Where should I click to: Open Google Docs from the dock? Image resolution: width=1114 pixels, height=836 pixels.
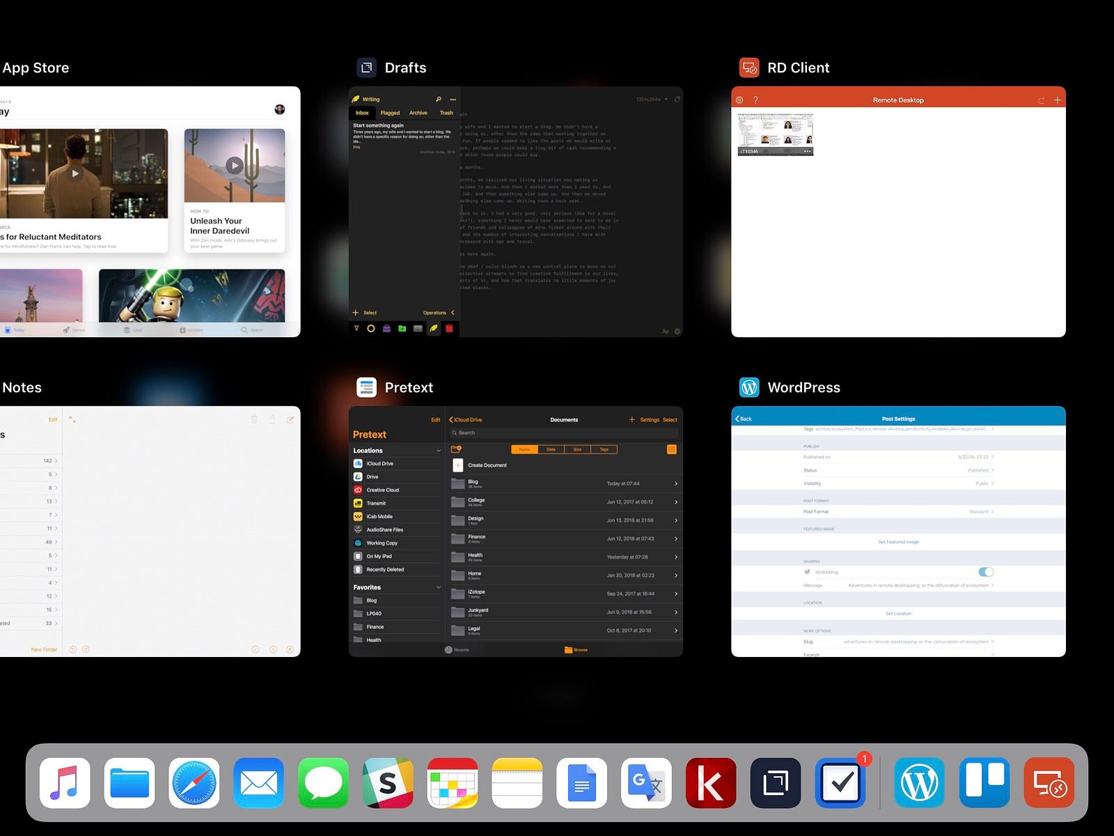(582, 783)
